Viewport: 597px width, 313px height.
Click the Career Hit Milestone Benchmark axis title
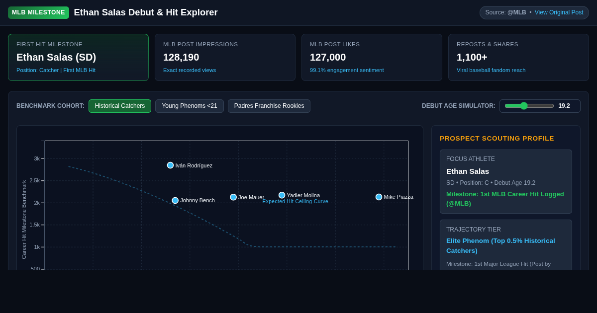tap(24, 220)
